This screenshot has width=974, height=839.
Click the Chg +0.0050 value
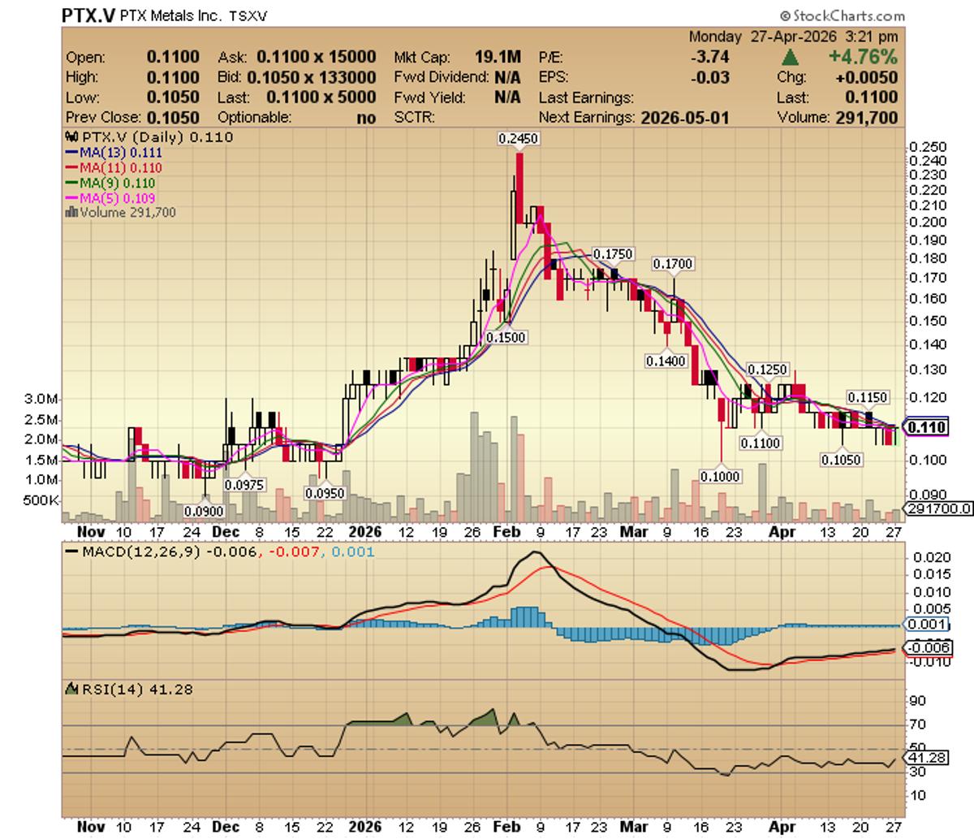(867, 77)
